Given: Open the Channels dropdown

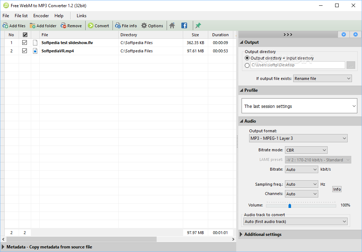Looking at the screenshot, I should tap(301, 194).
